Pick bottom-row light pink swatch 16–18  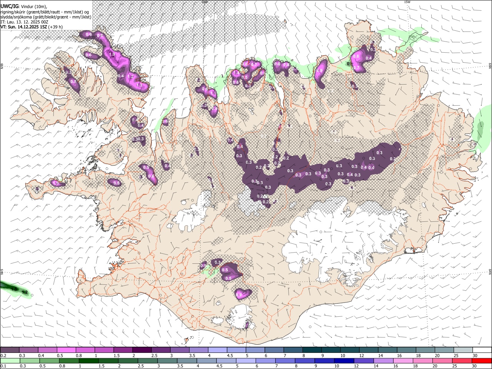[402, 361]
